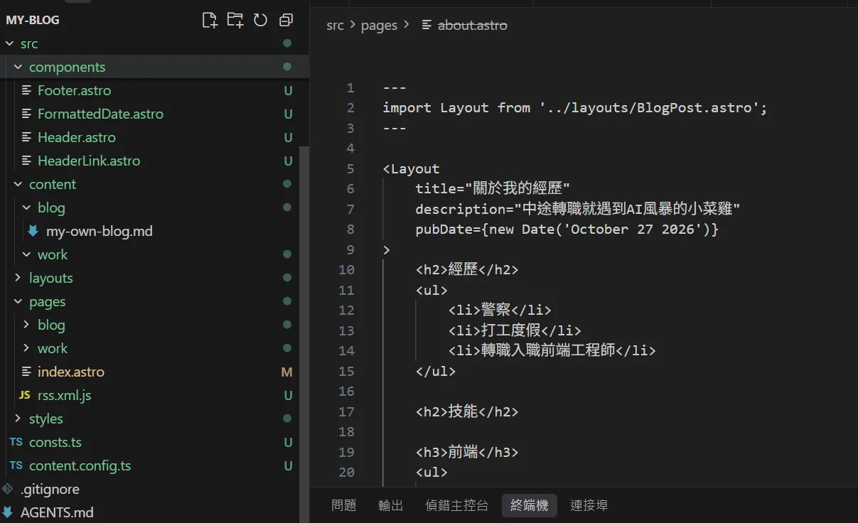
Task: Expand the layouts folder chevron
Action: point(18,278)
